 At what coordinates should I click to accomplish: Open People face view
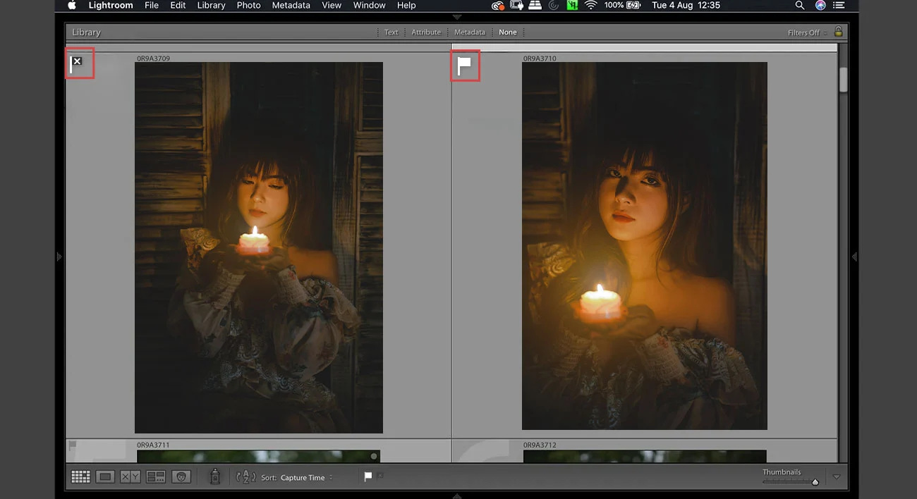coord(182,477)
